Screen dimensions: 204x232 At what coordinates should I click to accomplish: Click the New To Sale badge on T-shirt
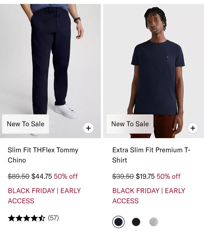(x=130, y=124)
